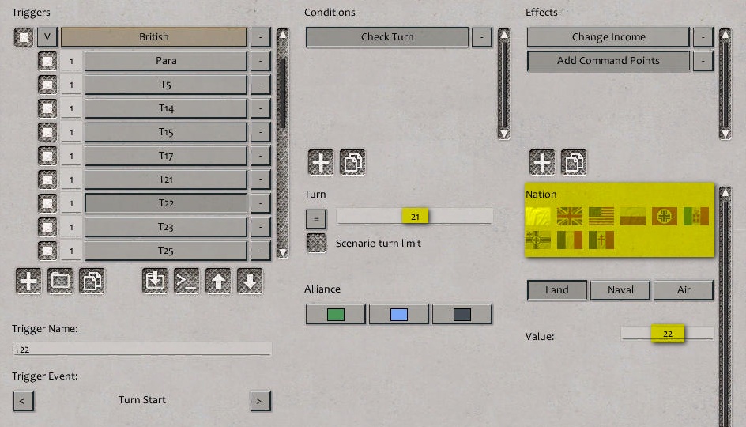Select the red Balkenkreuz German flag

pos(665,216)
